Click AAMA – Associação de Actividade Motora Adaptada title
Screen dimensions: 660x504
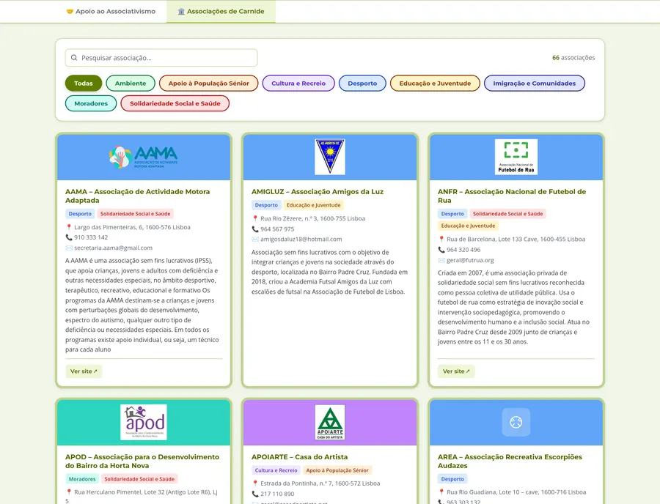138,196
